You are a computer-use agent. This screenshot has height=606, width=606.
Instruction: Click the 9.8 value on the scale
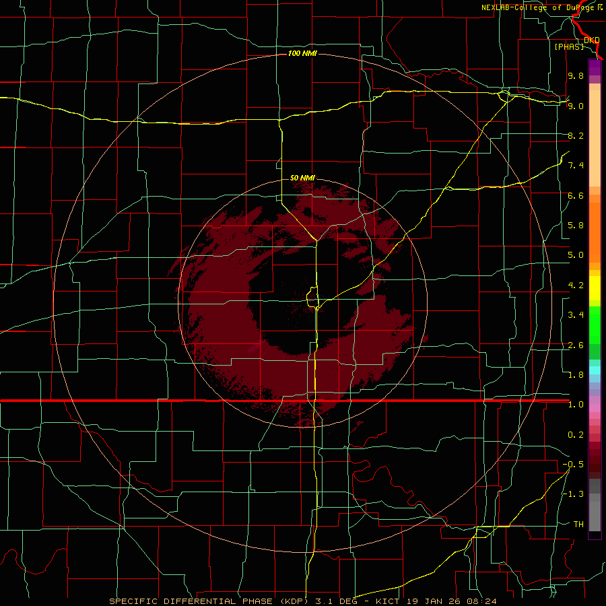click(x=576, y=75)
